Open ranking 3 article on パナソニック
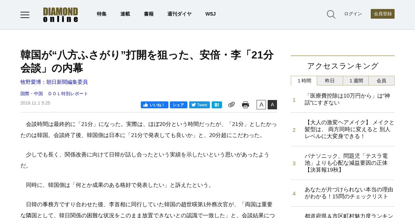The image size is (415, 218). 346,163
